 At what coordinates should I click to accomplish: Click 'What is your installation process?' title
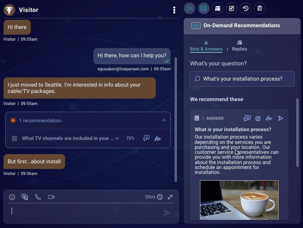pos(233,129)
